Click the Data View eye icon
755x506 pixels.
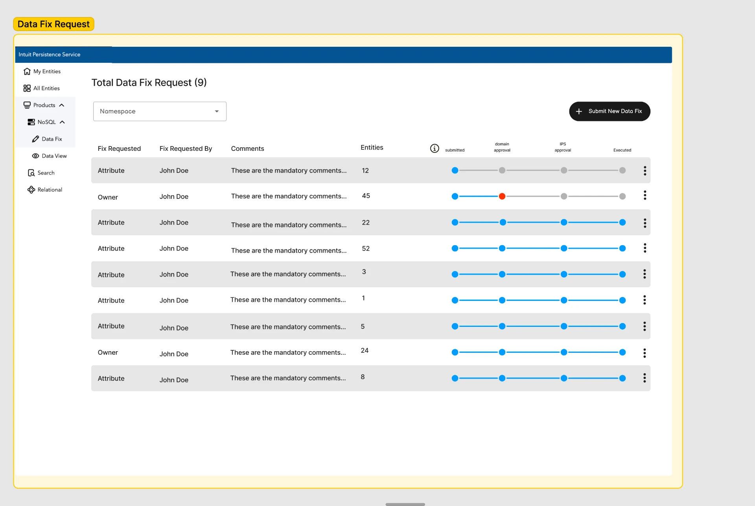pyautogui.click(x=35, y=156)
